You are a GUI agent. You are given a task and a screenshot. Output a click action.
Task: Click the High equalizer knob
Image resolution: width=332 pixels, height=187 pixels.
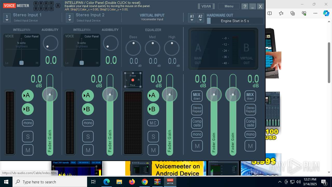[x=172, y=48]
